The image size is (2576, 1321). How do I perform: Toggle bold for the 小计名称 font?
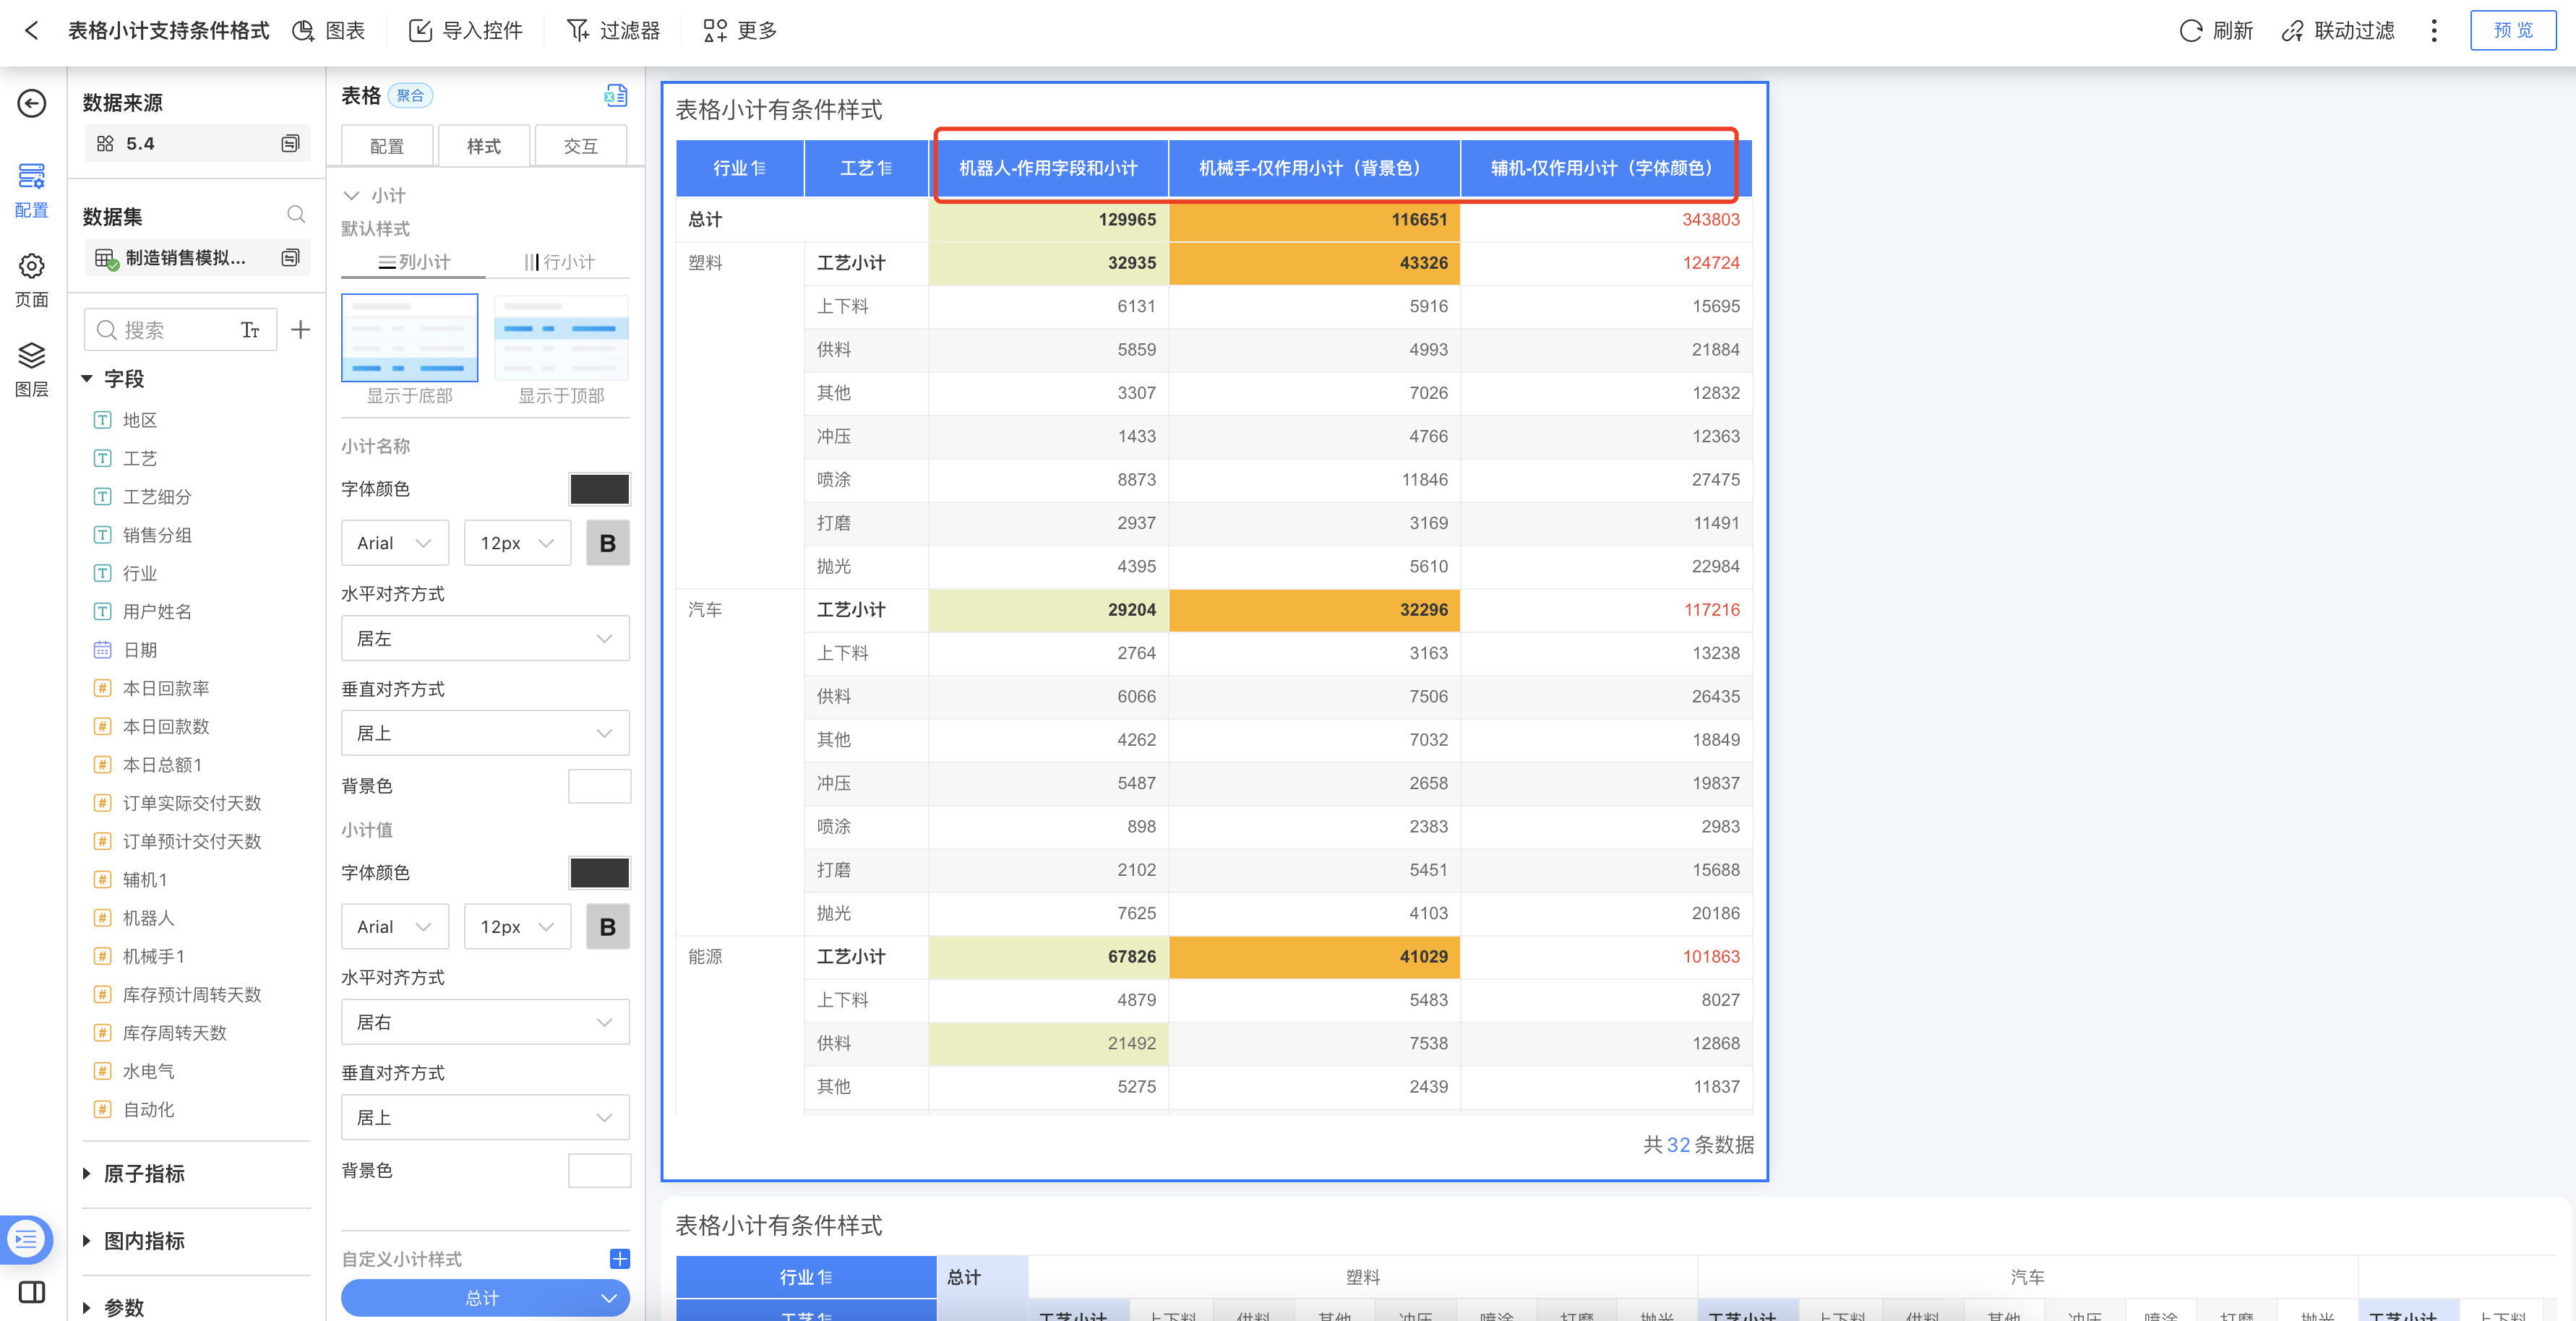(607, 543)
